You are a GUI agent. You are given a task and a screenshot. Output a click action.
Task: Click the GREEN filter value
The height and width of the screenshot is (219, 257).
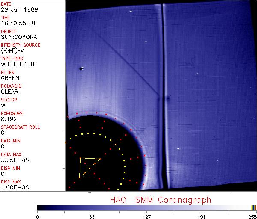coord(10,78)
